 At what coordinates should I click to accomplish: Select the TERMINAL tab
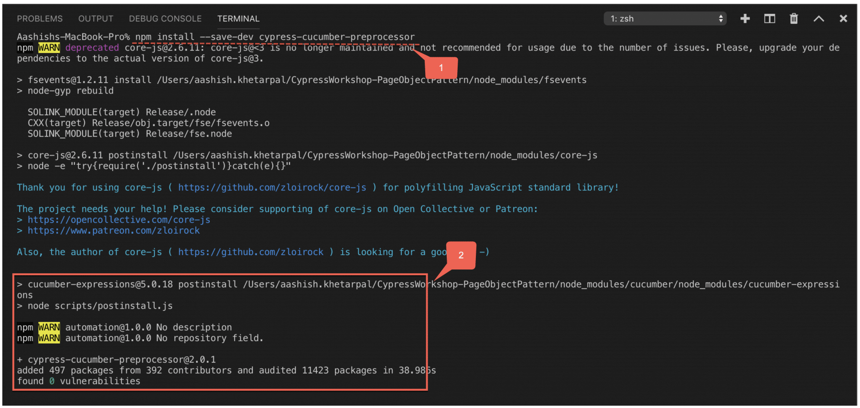[238, 19]
